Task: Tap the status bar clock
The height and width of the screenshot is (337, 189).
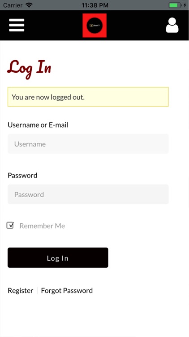Action: pos(94,5)
